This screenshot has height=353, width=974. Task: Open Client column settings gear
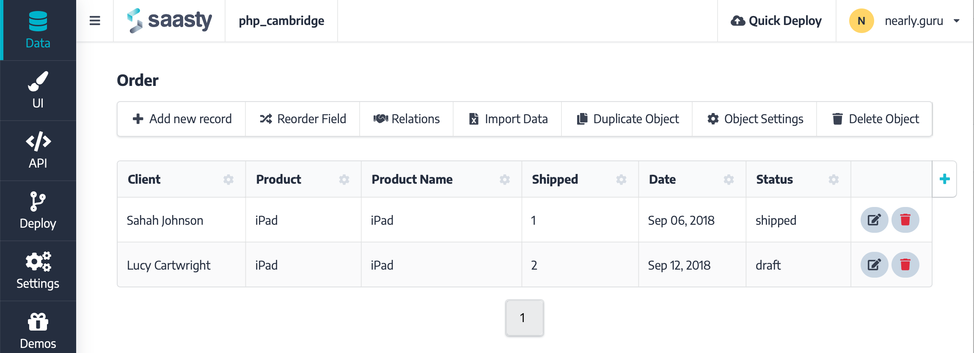click(x=228, y=180)
